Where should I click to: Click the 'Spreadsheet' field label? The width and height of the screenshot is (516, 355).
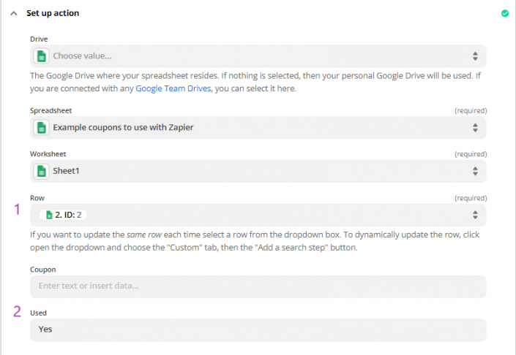(x=51, y=111)
